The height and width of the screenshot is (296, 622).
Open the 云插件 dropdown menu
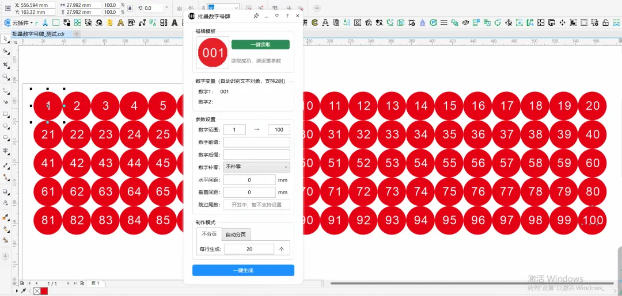(x=22, y=23)
